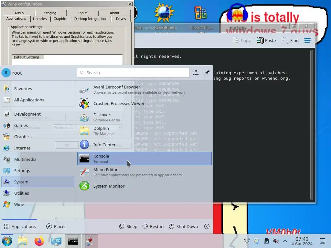Open the Staging tab in Wine configuration

click(50, 13)
